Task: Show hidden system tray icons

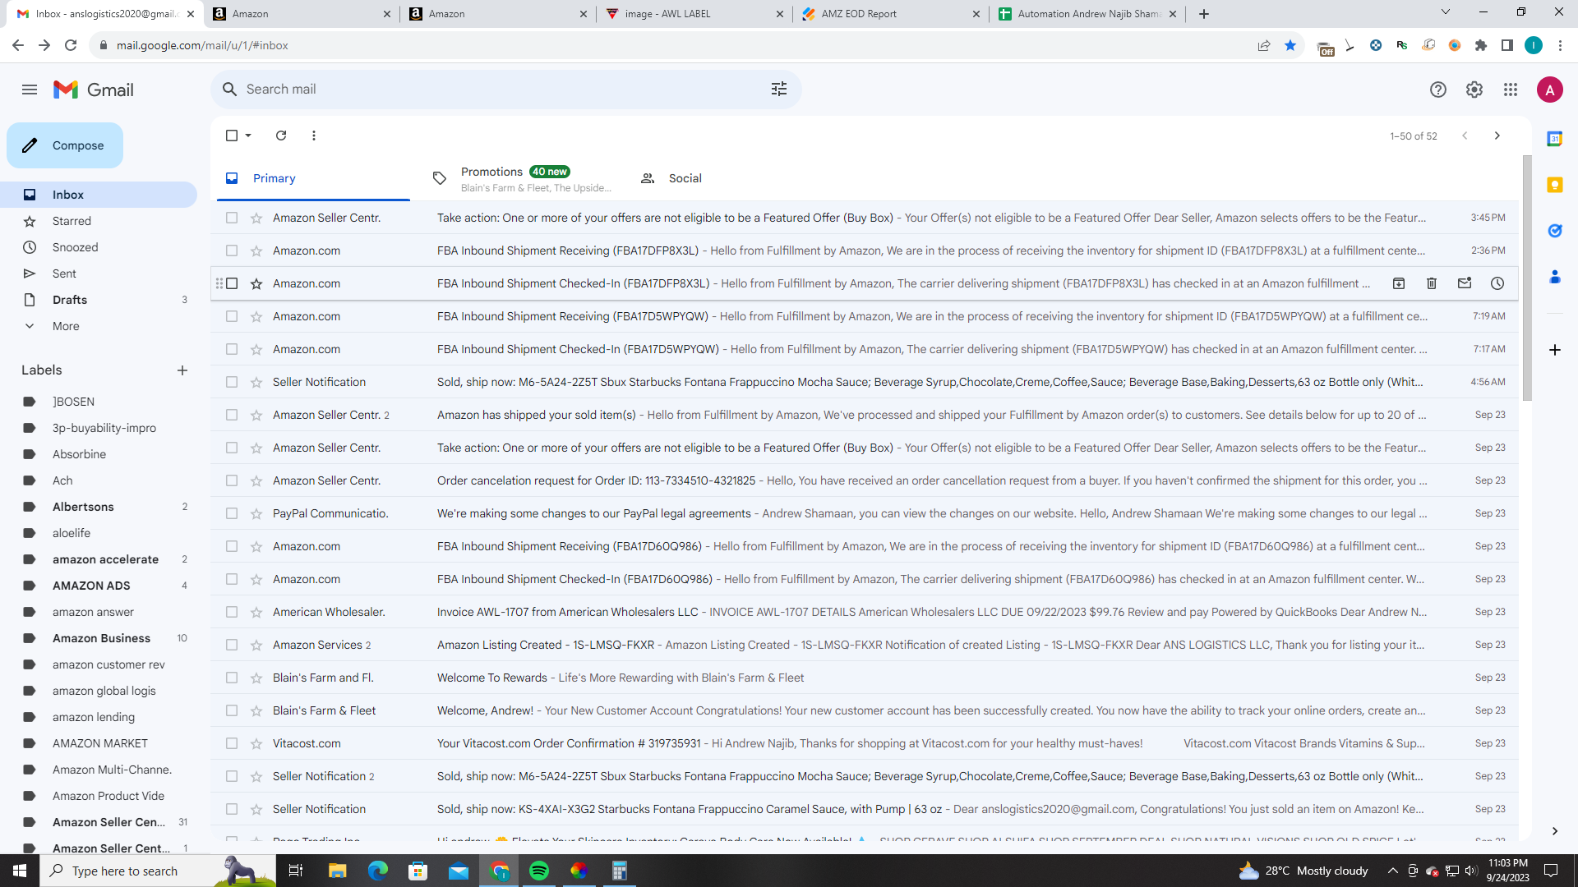Action: pos(1392,871)
